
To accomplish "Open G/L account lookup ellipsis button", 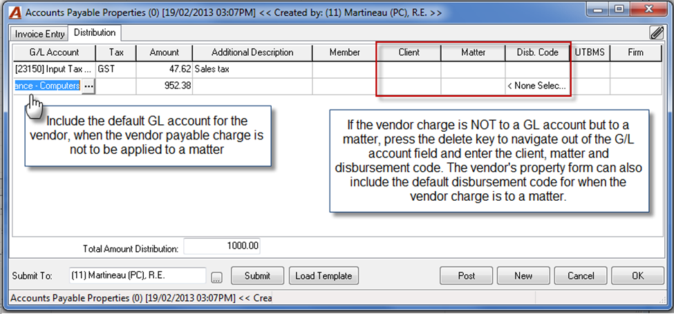I will 88,86.
